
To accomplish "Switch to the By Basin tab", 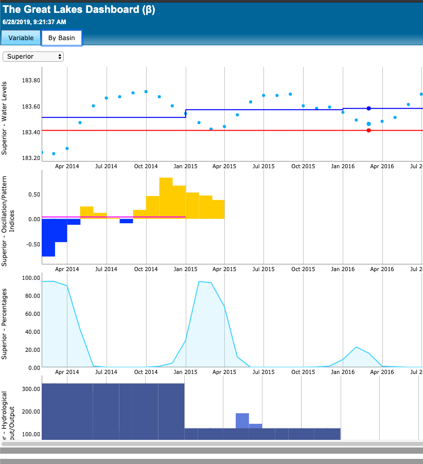I will click(x=61, y=38).
